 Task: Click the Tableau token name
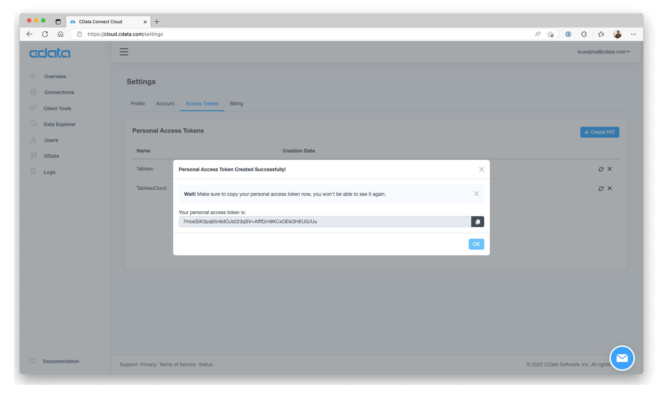[145, 169]
